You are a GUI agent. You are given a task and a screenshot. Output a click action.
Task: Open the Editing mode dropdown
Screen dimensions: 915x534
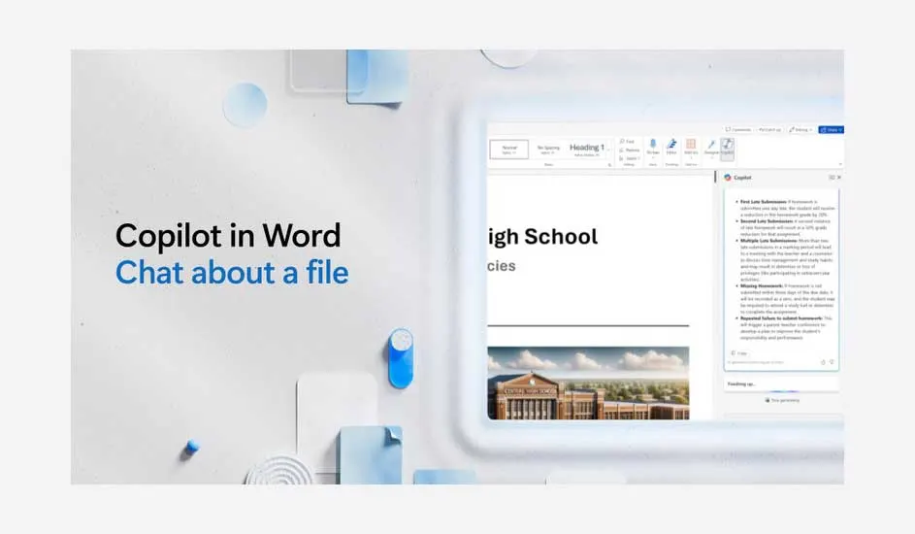click(801, 128)
